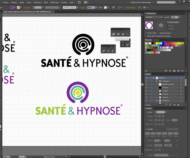
Task: Click the locate object magnifier icon
Action: click(166, 105)
